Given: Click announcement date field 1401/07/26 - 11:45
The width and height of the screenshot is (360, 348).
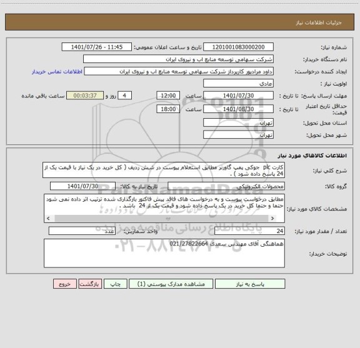Looking at the screenshot, I should tap(97, 47).
